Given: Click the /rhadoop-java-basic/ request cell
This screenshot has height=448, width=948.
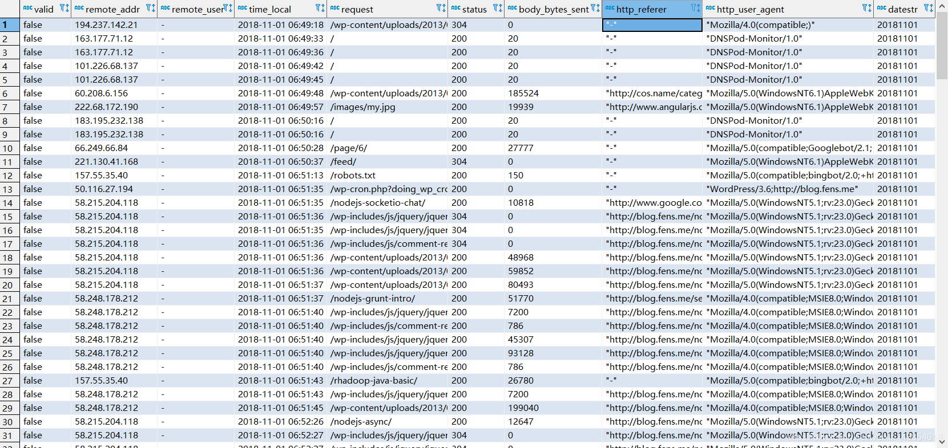Looking at the screenshot, I should pos(388,381).
